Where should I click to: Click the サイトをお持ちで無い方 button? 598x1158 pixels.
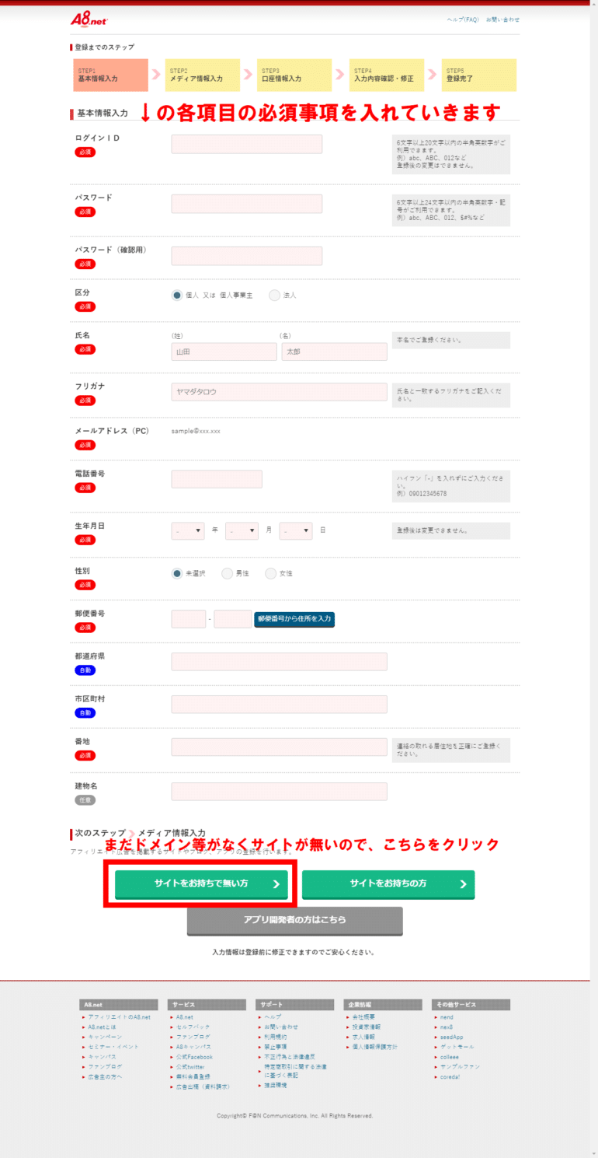pyautogui.click(x=201, y=884)
